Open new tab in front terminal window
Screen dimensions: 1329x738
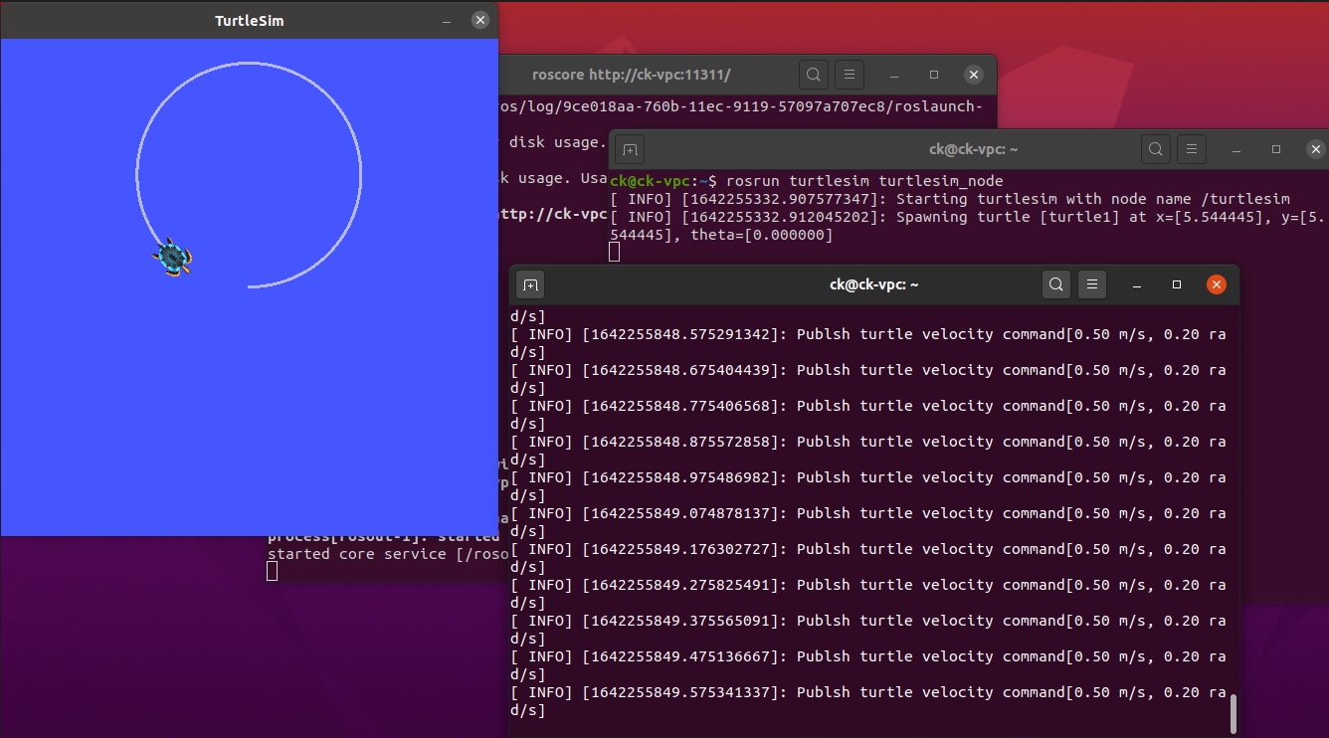530,285
